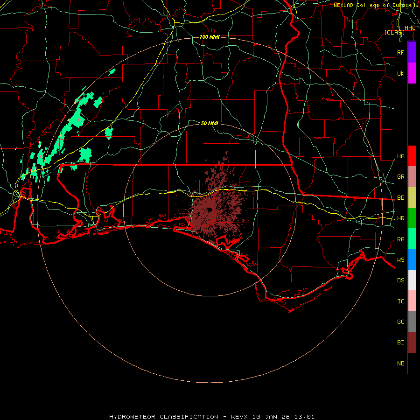
Task: Click the [CLAS] legend heading
Action: 394,32
